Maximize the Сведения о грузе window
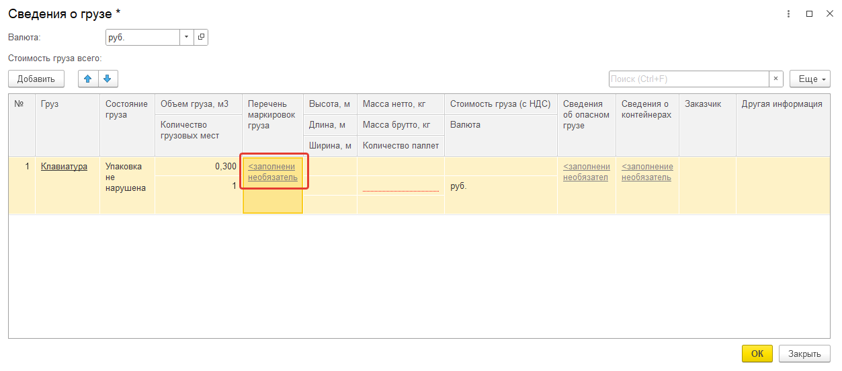This screenshot has height=371, width=842. [x=809, y=13]
